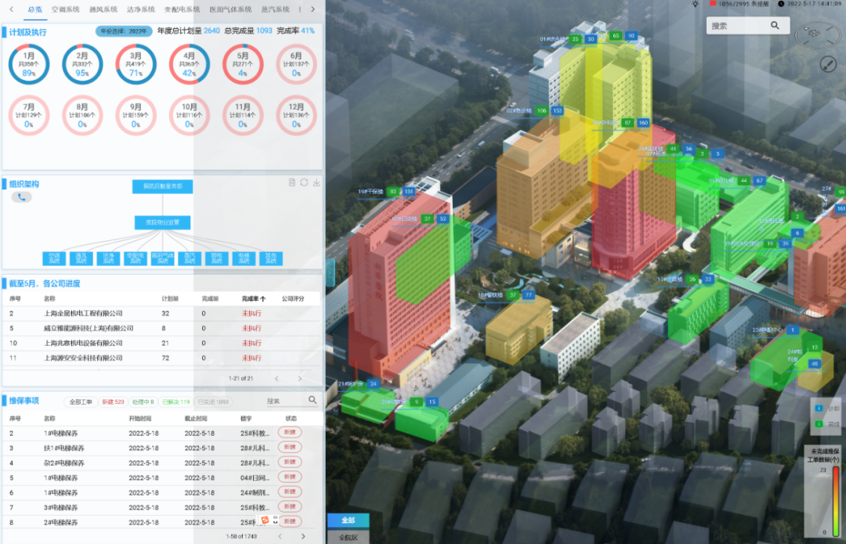Click the lightbulb icon in top bar

click(695, 4)
